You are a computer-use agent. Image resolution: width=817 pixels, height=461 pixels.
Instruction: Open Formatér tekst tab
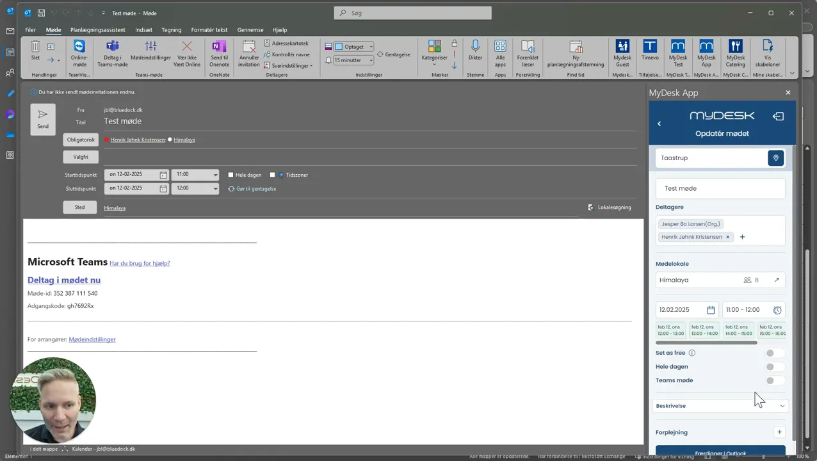pyautogui.click(x=209, y=29)
